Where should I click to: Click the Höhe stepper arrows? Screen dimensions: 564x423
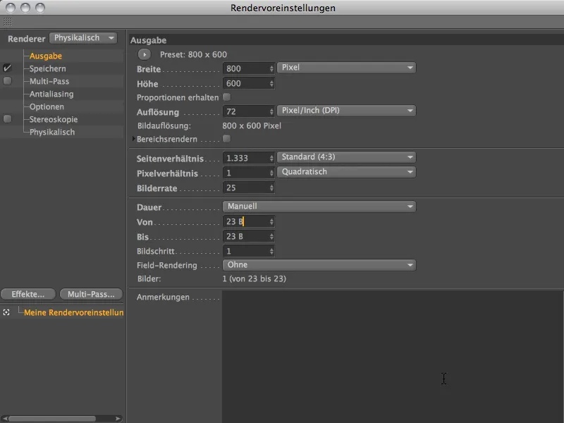tap(271, 84)
